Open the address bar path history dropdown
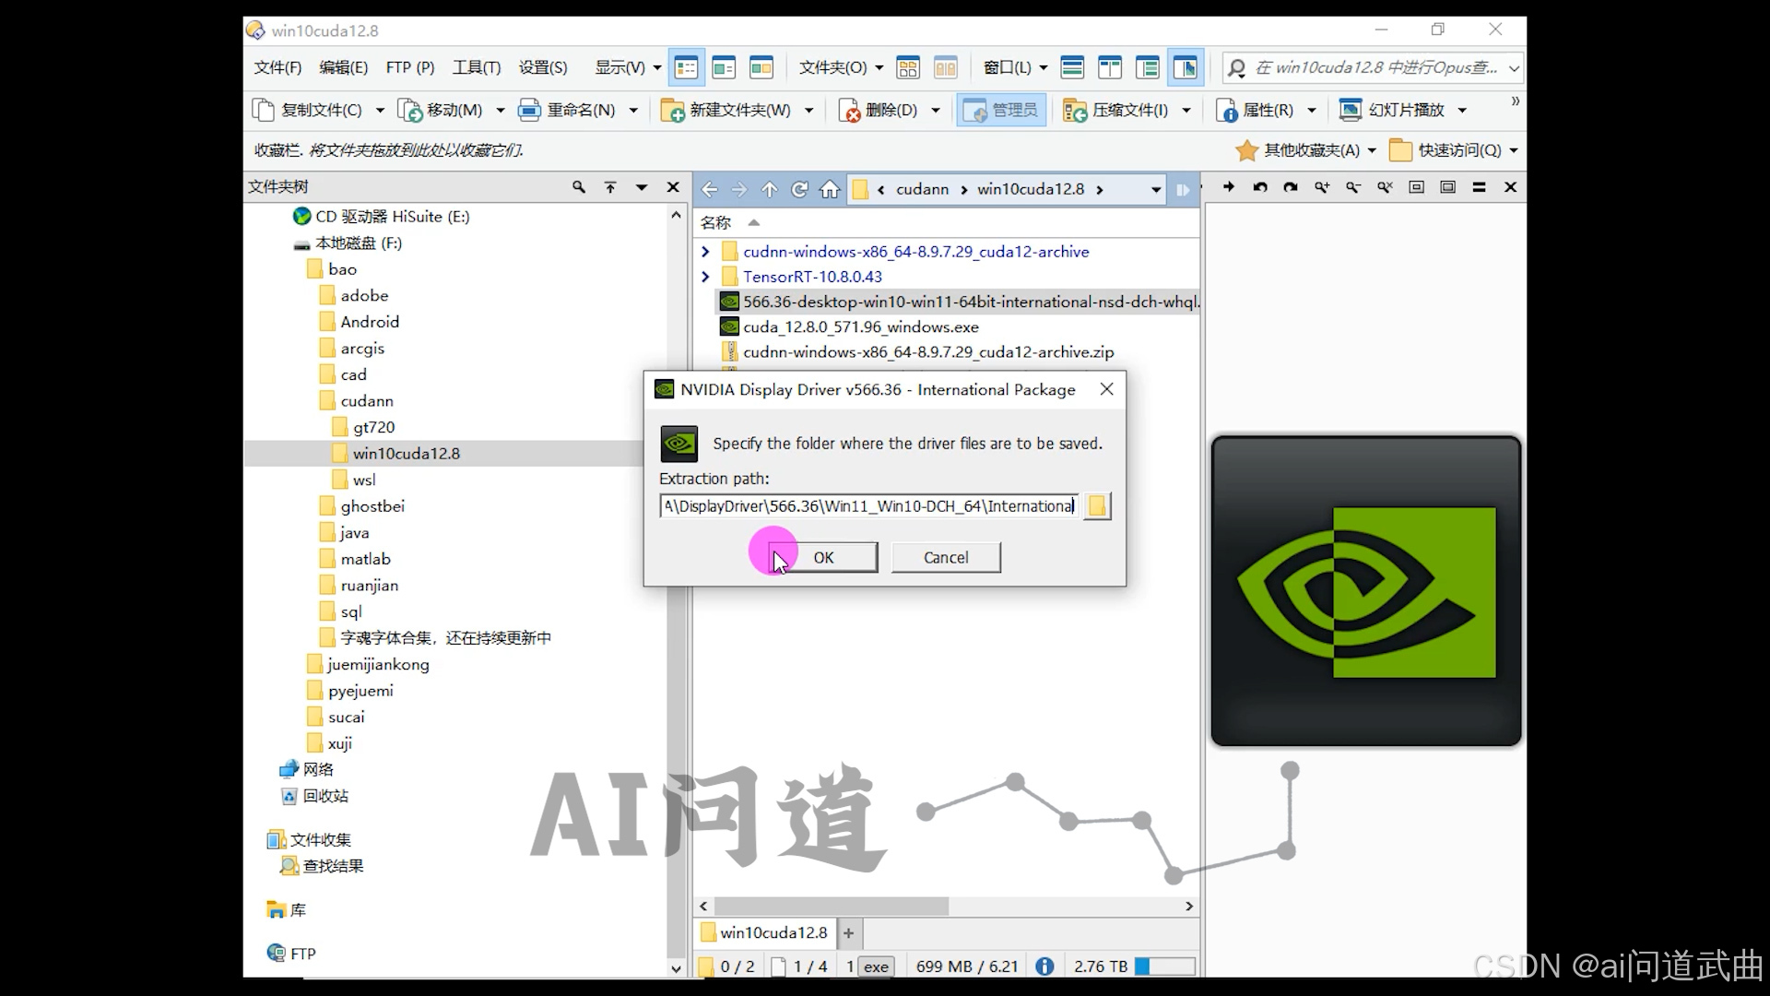The height and width of the screenshot is (996, 1770). click(1155, 189)
